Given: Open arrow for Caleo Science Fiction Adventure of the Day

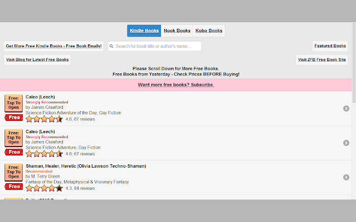Looking at the screenshot, I should point(346,109).
